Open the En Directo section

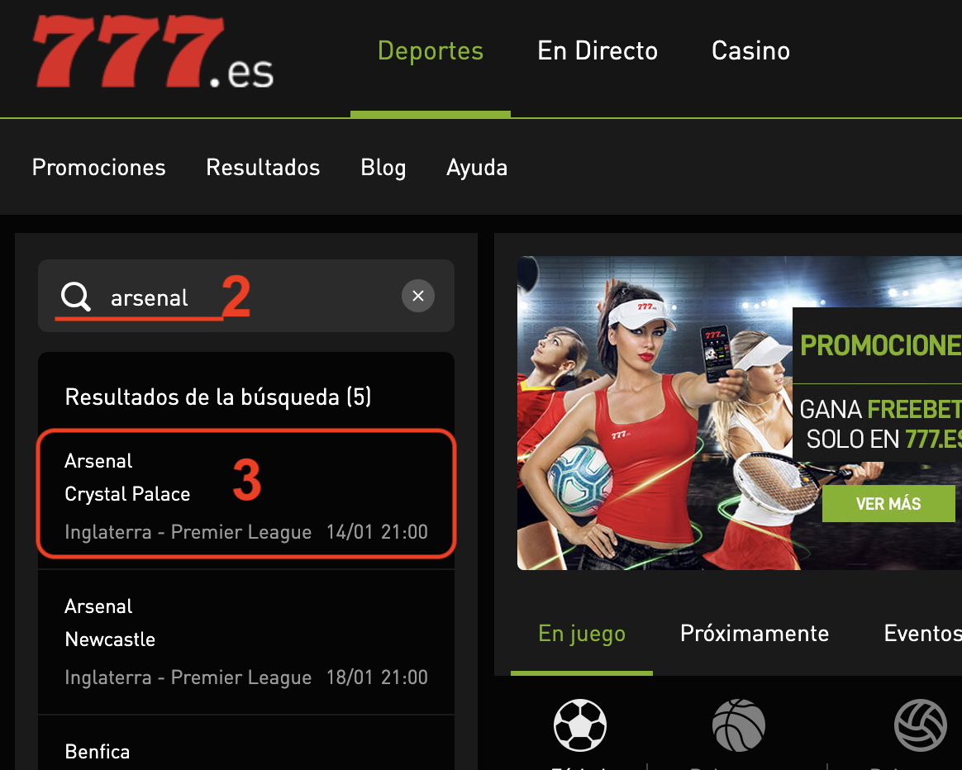coord(598,51)
